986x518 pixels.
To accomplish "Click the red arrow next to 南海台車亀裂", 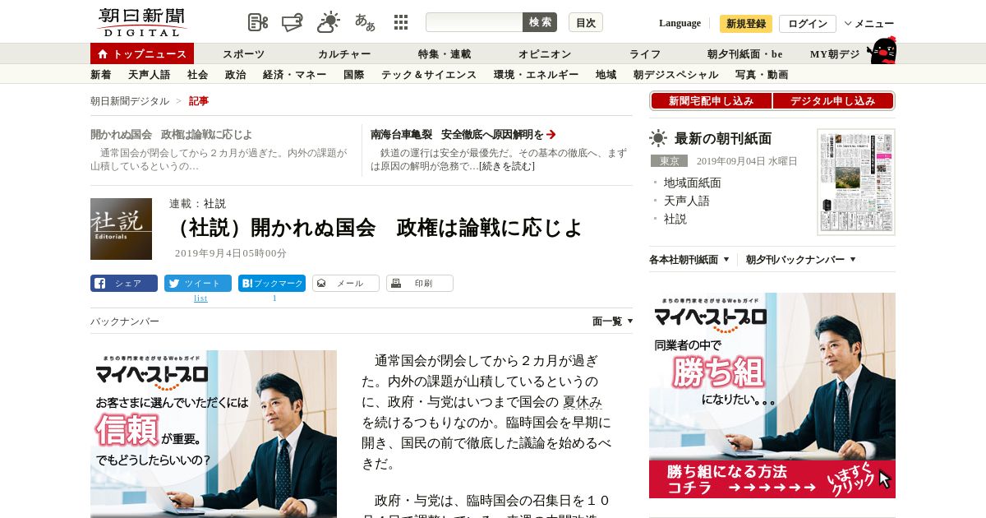I will point(551,134).
